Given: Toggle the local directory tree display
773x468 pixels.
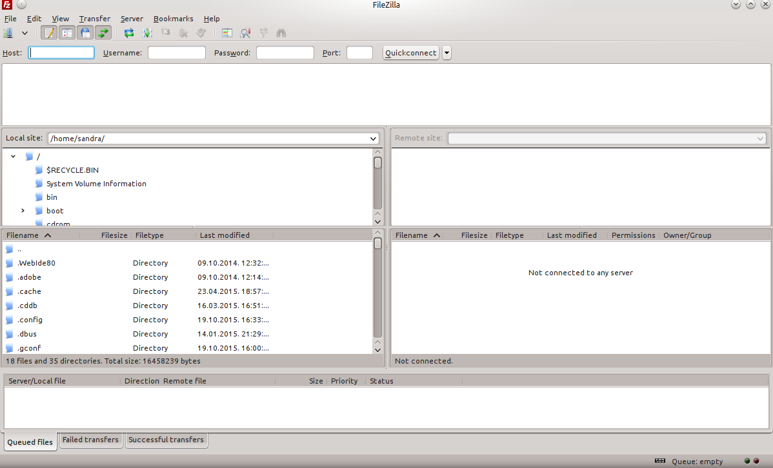Looking at the screenshot, I should point(66,33).
